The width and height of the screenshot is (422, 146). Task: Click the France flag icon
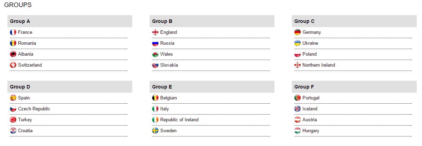tap(13, 32)
